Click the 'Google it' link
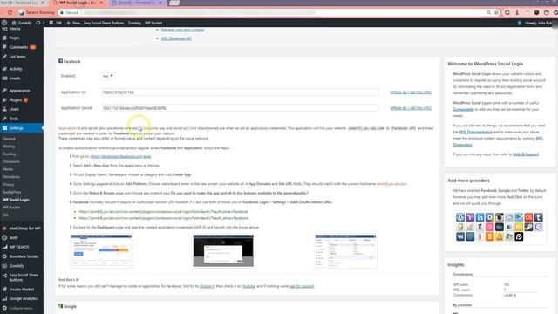The image size is (558, 314). tap(208, 286)
